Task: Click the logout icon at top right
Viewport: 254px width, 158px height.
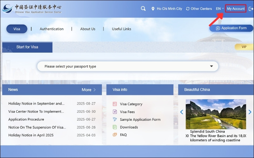Action: (x=251, y=9)
